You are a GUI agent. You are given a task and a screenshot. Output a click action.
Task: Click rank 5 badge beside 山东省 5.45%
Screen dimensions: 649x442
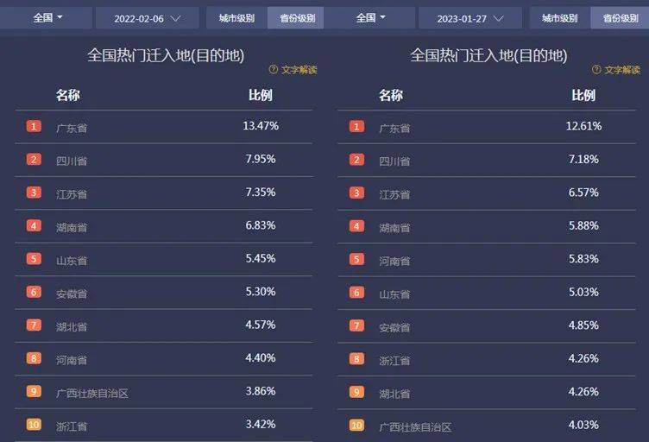pyautogui.click(x=34, y=259)
